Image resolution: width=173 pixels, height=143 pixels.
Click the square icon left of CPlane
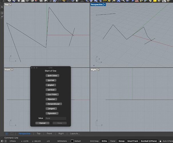click(2, 141)
